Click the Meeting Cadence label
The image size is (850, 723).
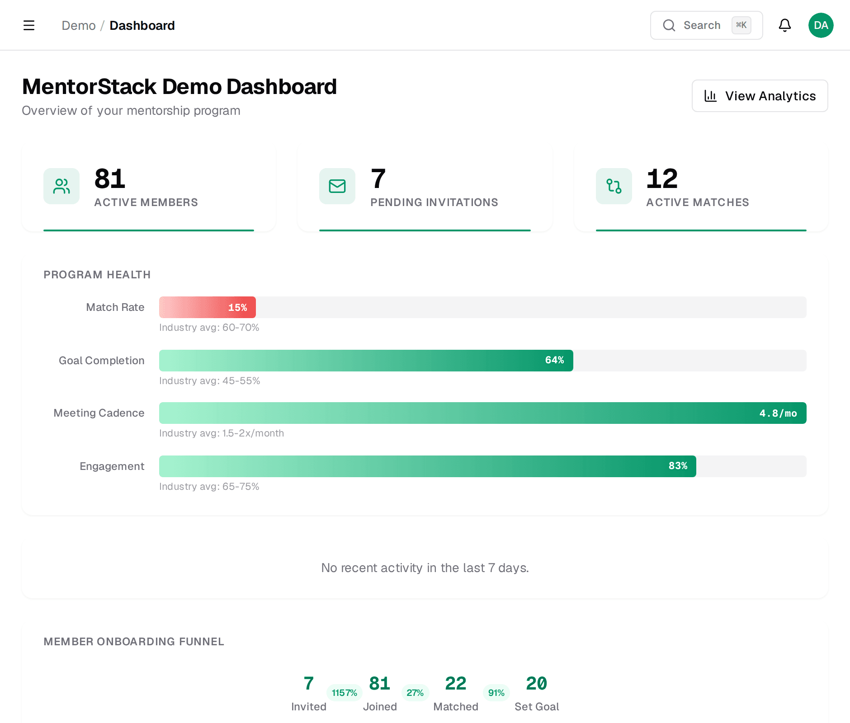[x=99, y=413]
